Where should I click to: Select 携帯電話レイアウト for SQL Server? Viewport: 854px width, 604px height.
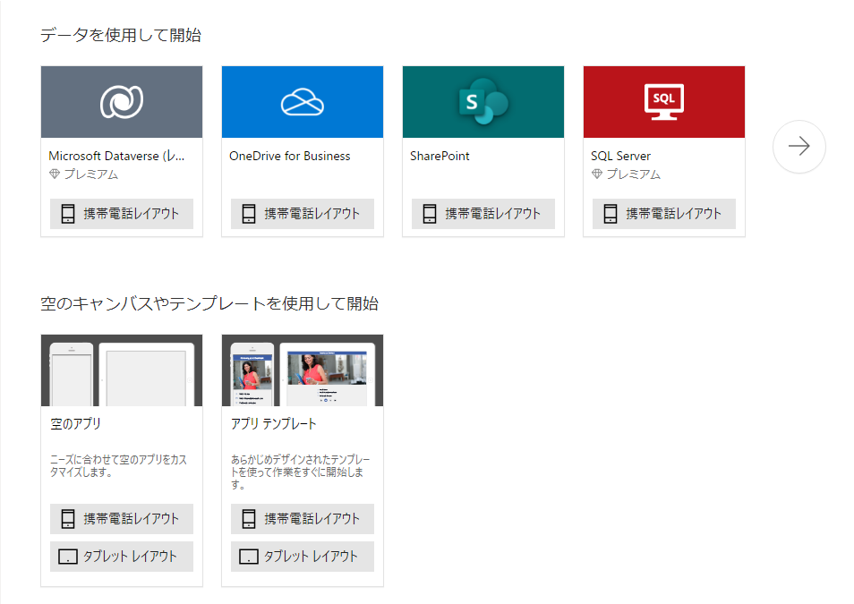[x=664, y=214]
